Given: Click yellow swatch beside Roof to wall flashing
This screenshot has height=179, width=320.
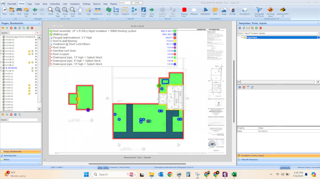Looking at the screenshot, I should click(x=175, y=41).
